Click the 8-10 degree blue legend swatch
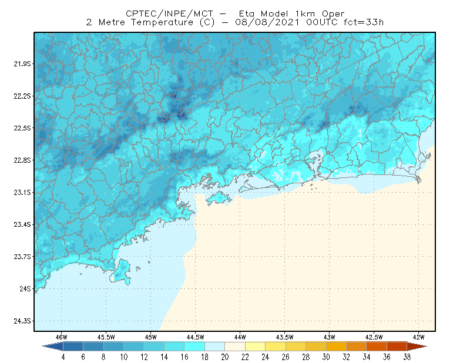The image size is (470, 363). click(113, 346)
